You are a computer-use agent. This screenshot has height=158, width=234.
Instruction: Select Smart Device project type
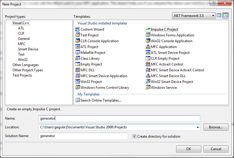click(28, 49)
